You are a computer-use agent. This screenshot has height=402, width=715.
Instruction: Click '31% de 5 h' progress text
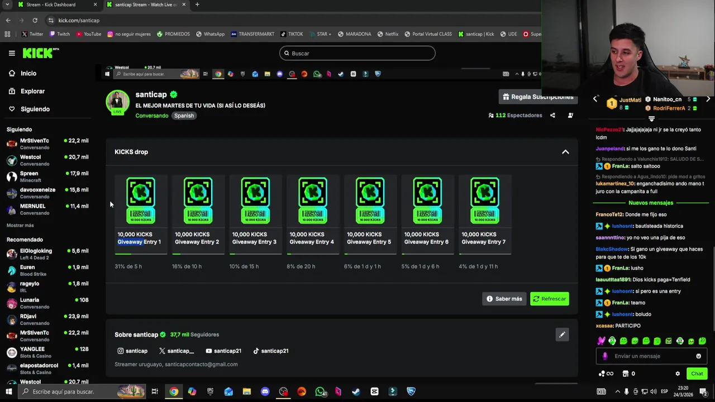(128, 266)
